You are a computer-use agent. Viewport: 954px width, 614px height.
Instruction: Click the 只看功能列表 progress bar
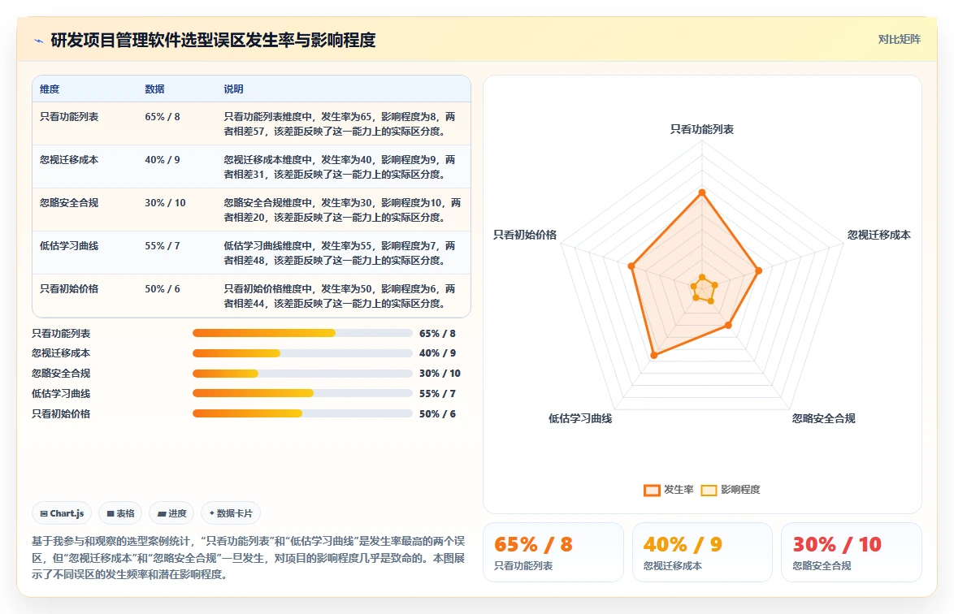click(302, 333)
